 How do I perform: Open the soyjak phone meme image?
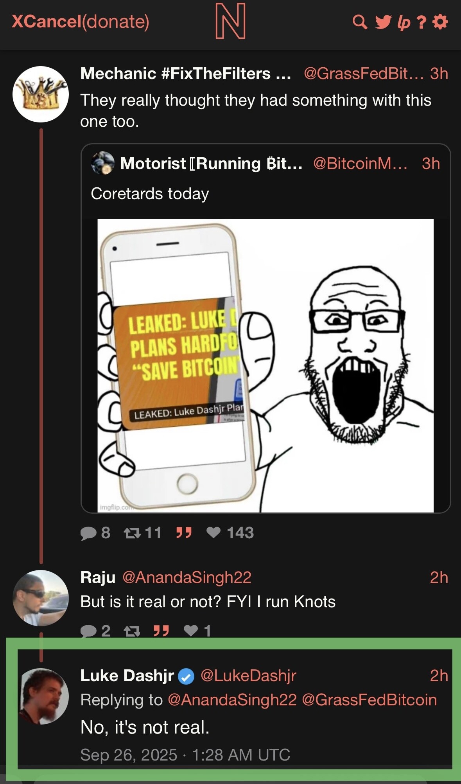[265, 365]
